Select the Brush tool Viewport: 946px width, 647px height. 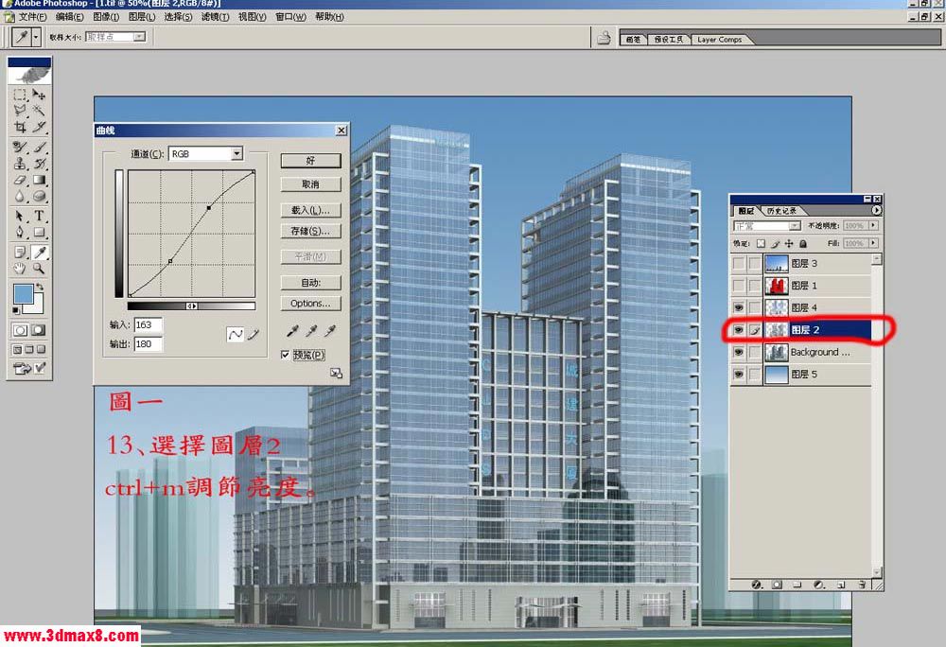(x=39, y=147)
